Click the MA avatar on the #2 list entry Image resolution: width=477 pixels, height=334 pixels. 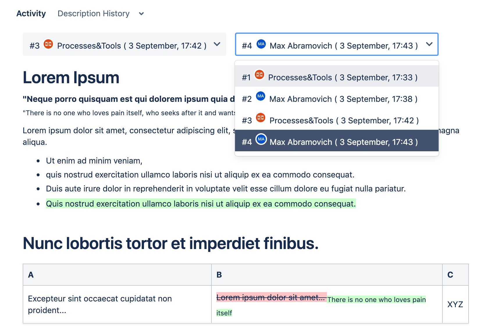point(261,96)
